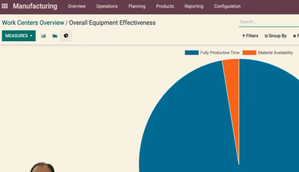
Task: Open the Operations menu
Action: [107, 6]
